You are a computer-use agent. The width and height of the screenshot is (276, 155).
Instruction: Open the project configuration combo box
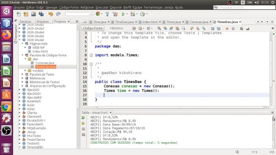click(79, 14)
